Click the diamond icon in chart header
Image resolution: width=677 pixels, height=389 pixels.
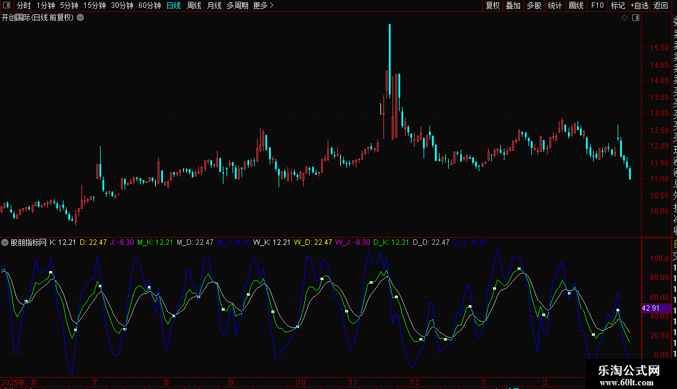(624, 18)
